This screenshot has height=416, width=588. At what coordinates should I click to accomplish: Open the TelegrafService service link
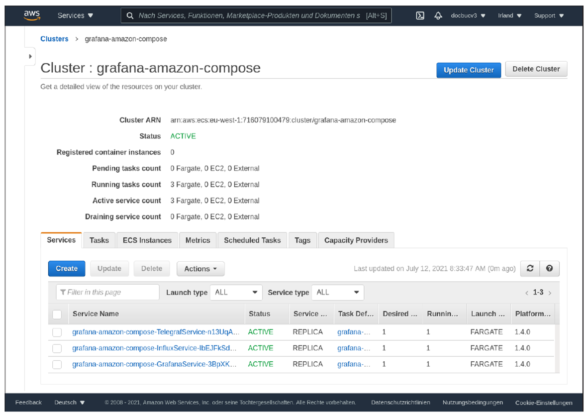pyautogui.click(x=156, y=332)
